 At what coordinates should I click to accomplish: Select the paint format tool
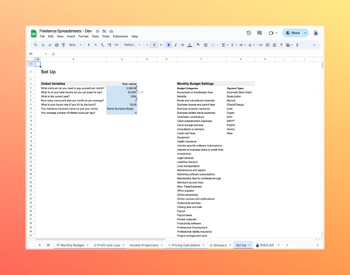tap(64, 45)
